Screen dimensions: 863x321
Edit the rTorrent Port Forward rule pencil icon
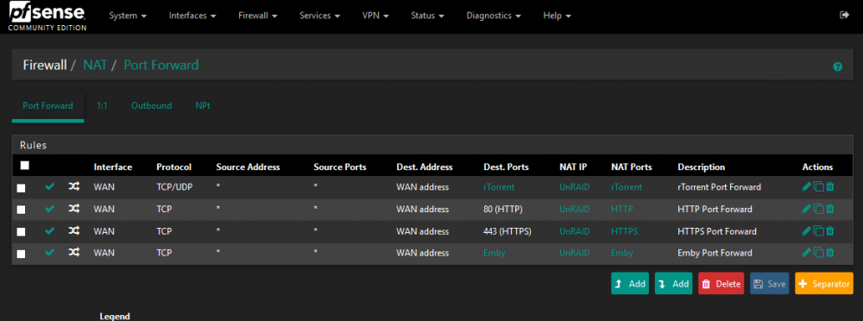(806, 187)
